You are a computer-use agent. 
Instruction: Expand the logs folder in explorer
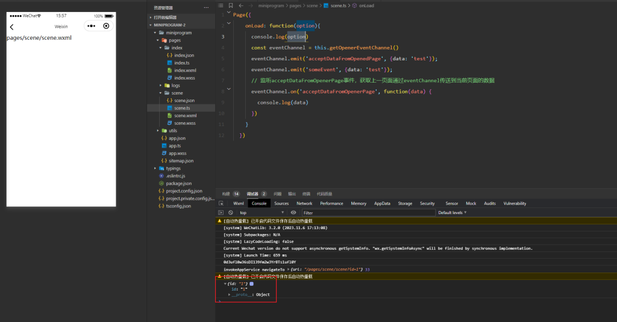point(175,86)
